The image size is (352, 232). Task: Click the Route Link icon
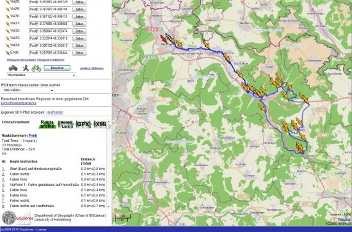tap(65, 124)
